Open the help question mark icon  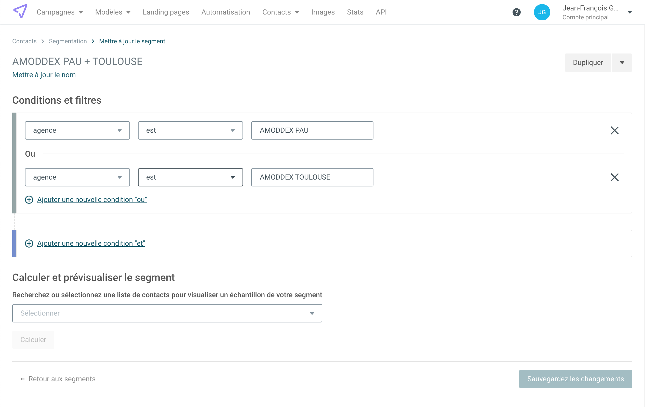click(x=516, y=12)
